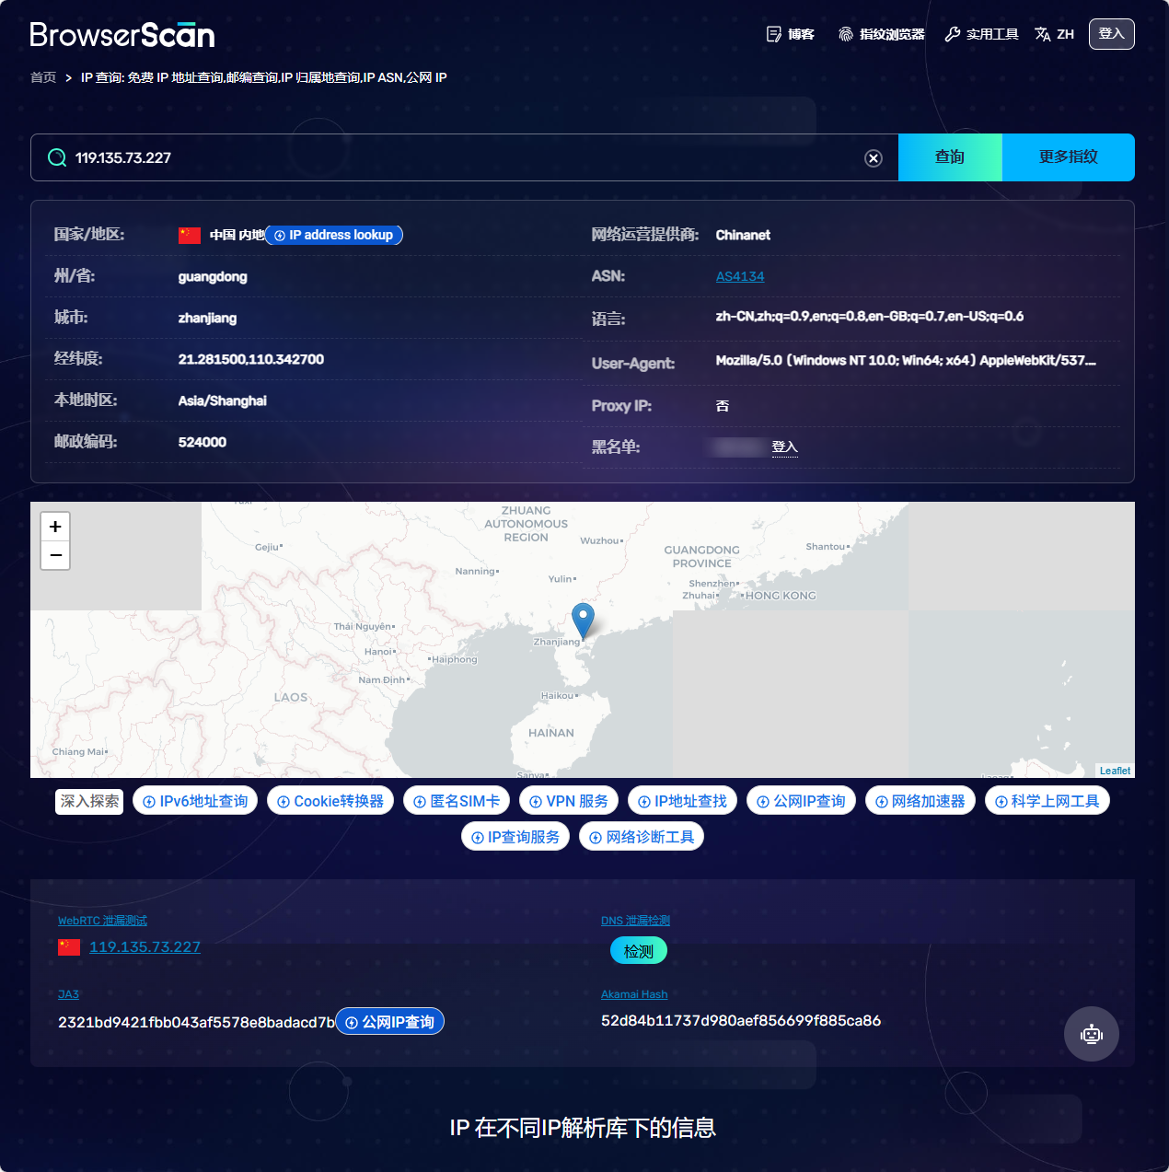Navigate to 首页 in the breadcrumb
This screenshot has height=1172, width=1169.
tap(42, 76)
